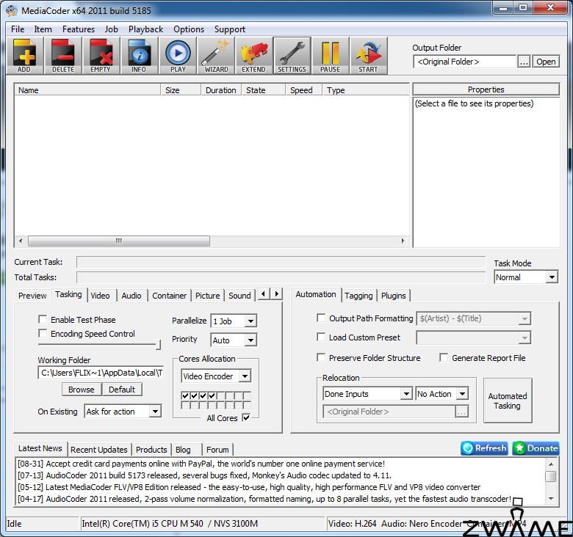Switch to the Plugins tab
The width and height of the screenshot is (573, 537).
coord(393,296)
